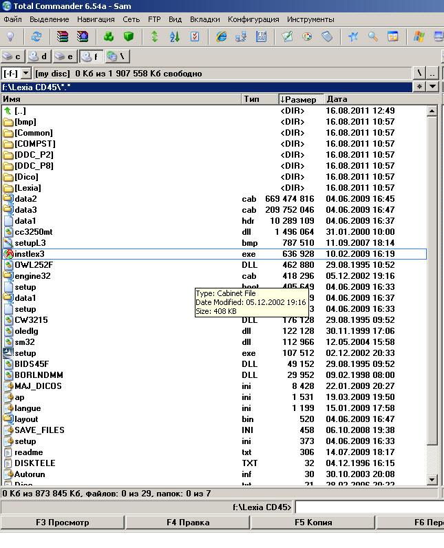Select the [bmp] folder
Image resolution: width=444 pixels, height=548 pixels.
pos(214,122)
